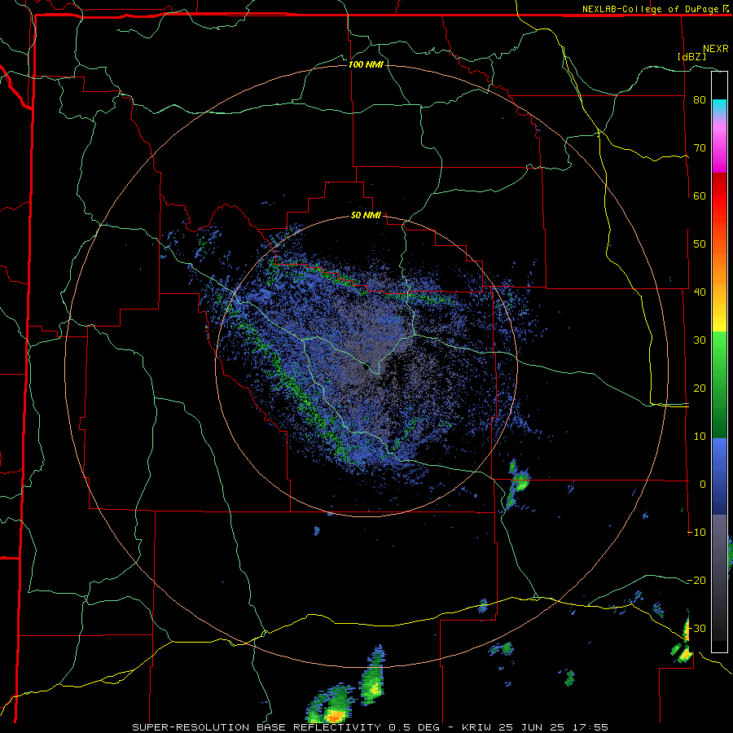Click the -30 value on dBZ scale
Image resolution: width=733 pixels, height=733 pixels.
pos(696,628)
